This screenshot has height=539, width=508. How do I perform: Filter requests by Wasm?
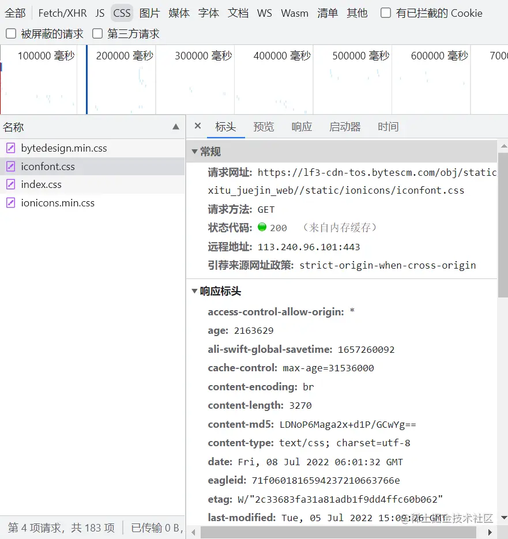tap(295, 13)
